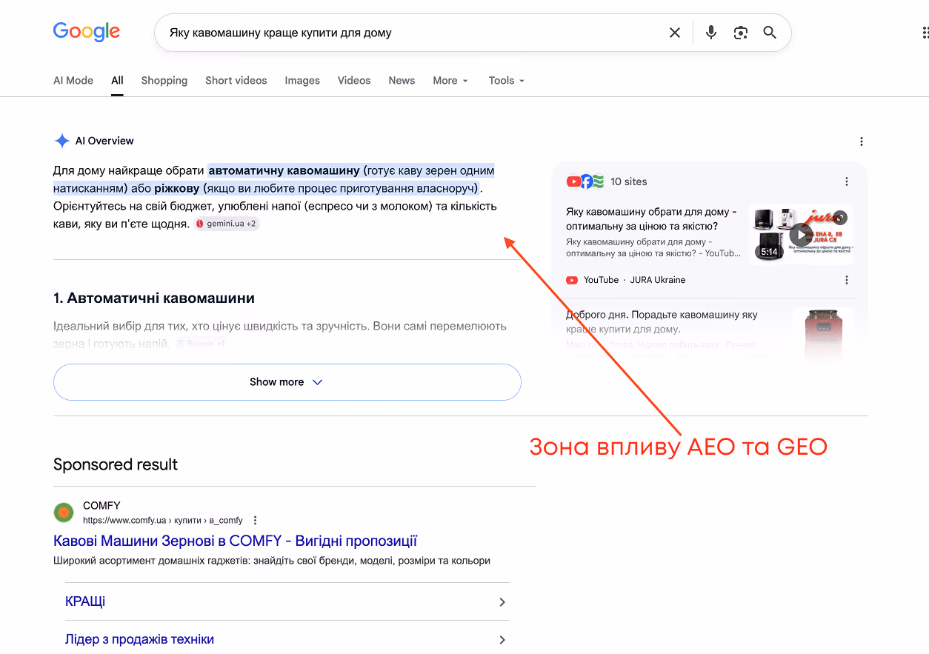Viewport: 929px width, 654px height.
Task: Click the COMFY green favicon
Action: (x=64, y=513)
